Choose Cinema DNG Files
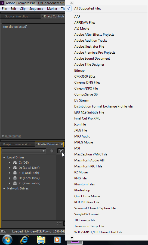148x245 pixels. [87, 82]
